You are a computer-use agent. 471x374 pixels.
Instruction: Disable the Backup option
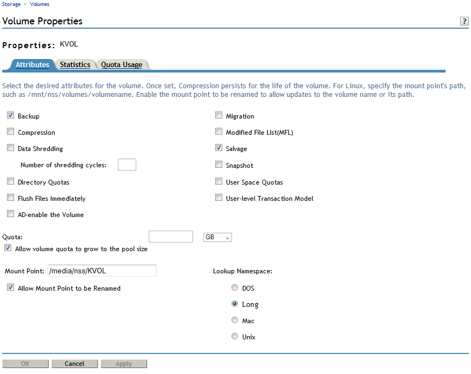coord(10,115)
